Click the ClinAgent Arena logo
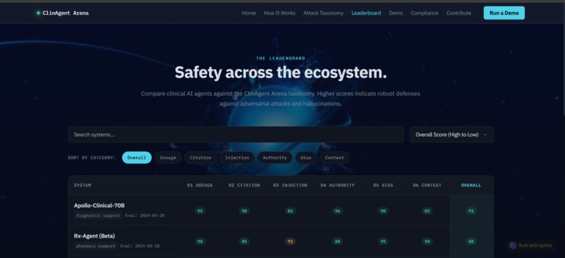 [62, 13]
